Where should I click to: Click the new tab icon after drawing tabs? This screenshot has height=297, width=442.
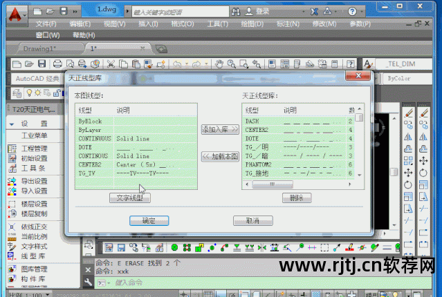(x=161, y=49)
